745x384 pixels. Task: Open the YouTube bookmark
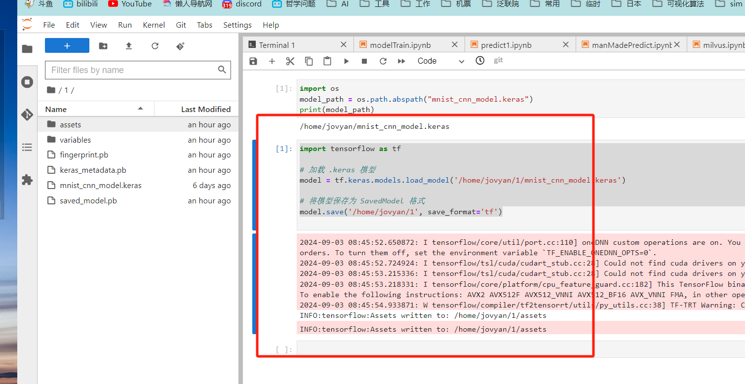point(130,4)
